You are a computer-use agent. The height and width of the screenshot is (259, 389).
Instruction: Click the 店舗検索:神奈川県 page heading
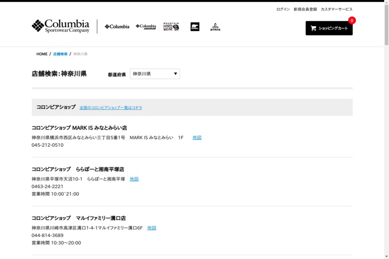59,73
